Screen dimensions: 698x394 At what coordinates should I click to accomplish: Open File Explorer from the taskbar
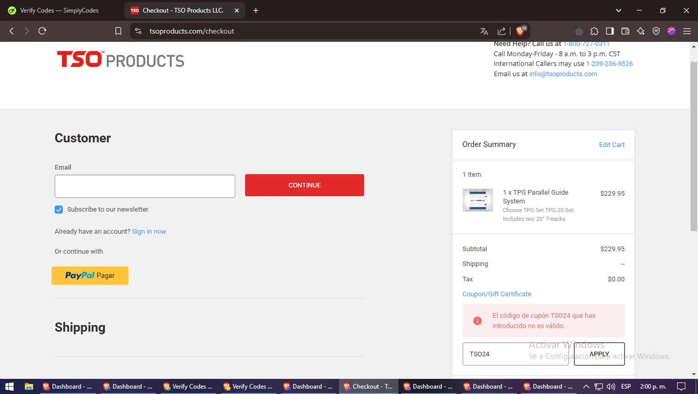point(29,387)
